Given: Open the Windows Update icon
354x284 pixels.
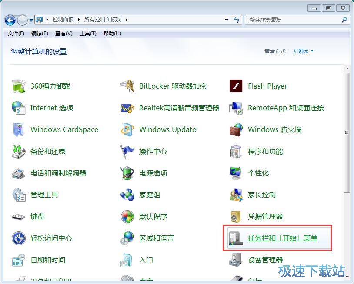Looking at the screenshot, I should click(x=127, y=129).
